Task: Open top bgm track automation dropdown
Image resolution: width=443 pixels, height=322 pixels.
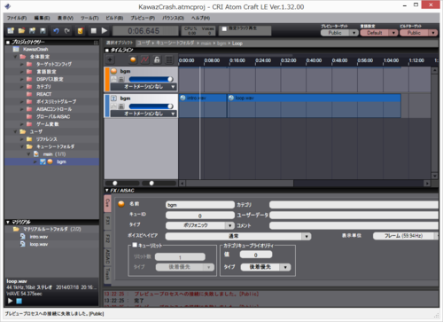Action: (x=144, y=87)
